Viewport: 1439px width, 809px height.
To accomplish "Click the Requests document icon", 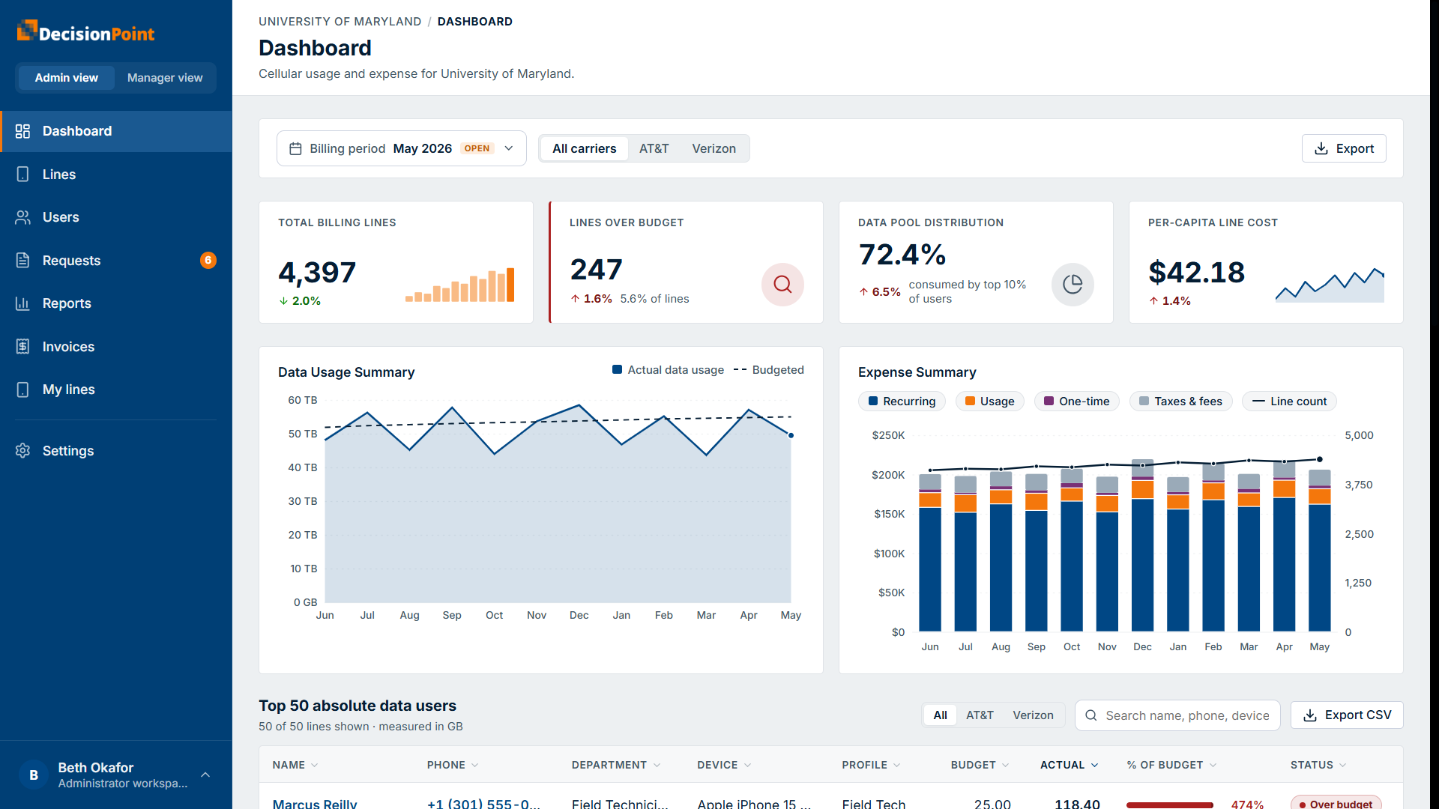I will tap(22, 261).
